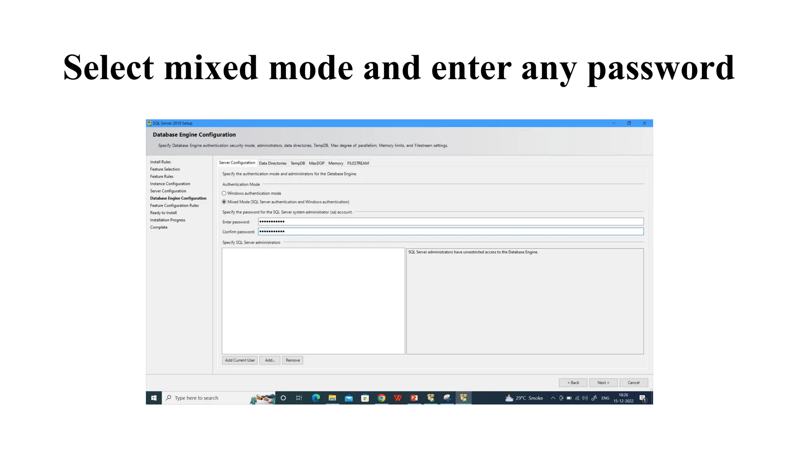Select Server Configuration in the left step list
The height and width of the screenshot is (449, 799).
(x=168, y=191)
